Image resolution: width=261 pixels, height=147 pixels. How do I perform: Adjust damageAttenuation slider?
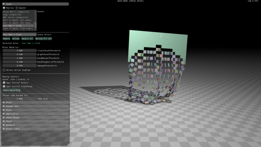click(19, 66)
